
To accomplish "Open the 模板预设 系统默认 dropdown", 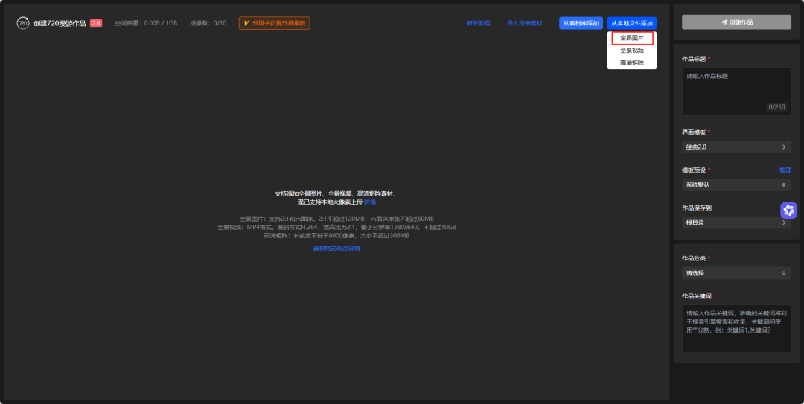I will click(736, 185).
